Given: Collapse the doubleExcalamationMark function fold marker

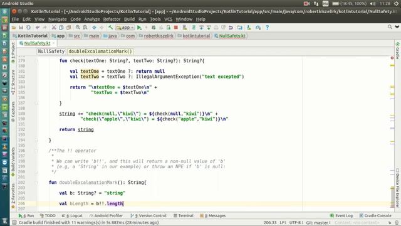Looking at the screenshot, I should pyautogui.click(x=36, y=183).
